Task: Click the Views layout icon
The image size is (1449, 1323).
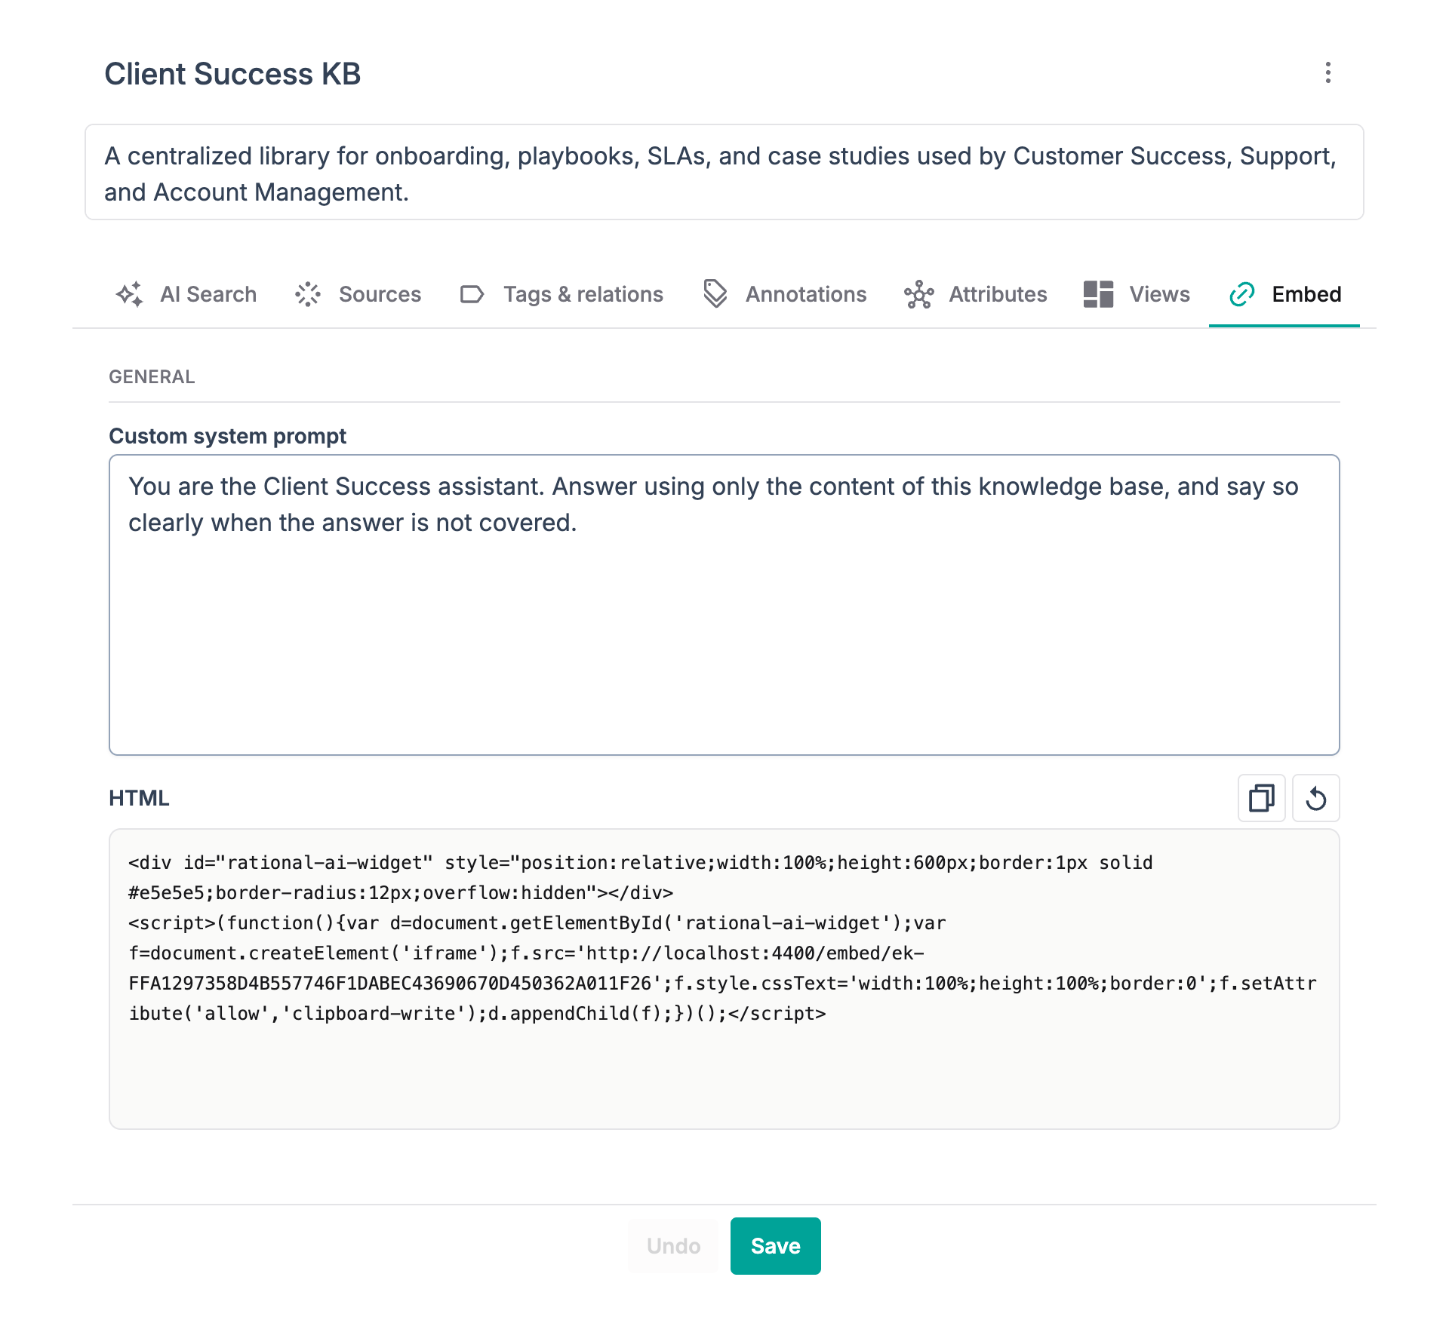Action: [1099, 294]
